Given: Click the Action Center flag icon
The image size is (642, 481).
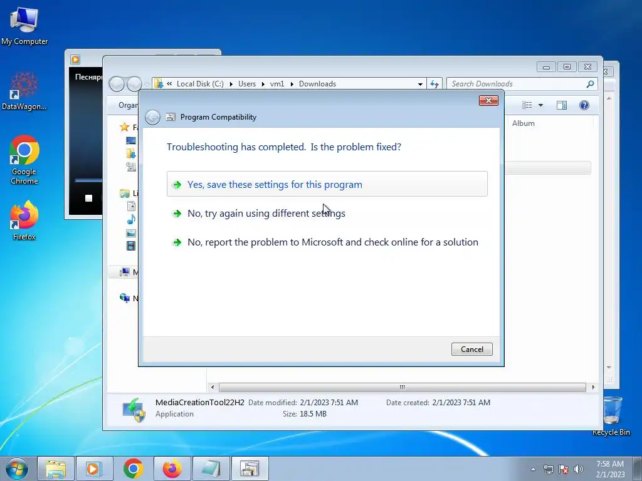Looking at the screenshot, I should click(564, 469).
